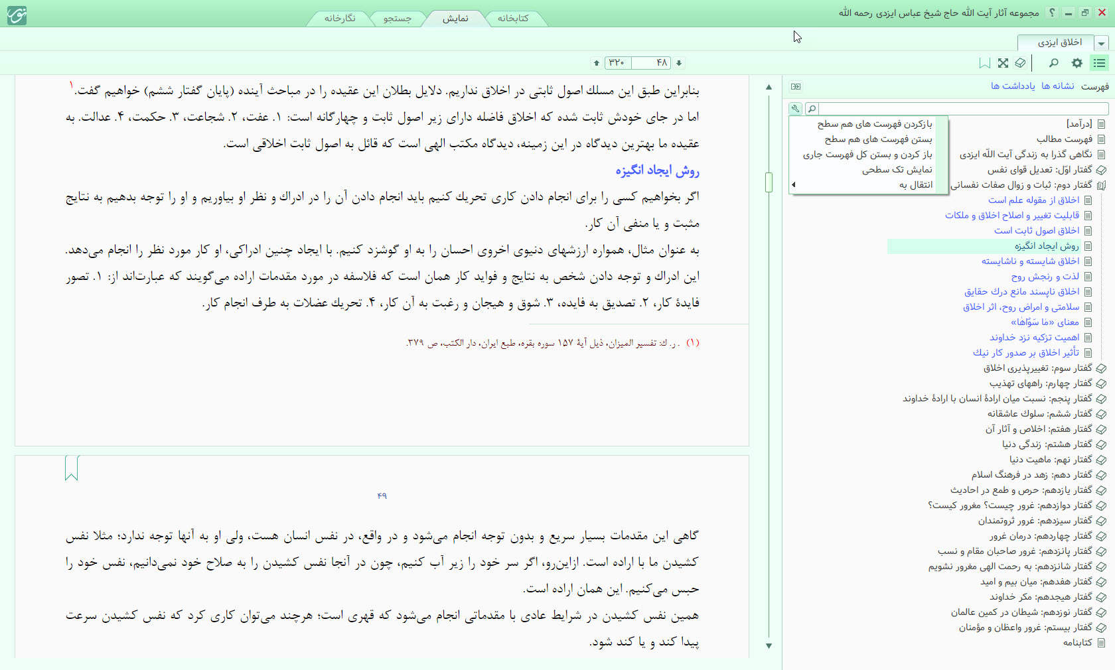The image size is (1115, 670).
Task: Select بستن فهرست های هم سطح menu item
Action: 878,139
